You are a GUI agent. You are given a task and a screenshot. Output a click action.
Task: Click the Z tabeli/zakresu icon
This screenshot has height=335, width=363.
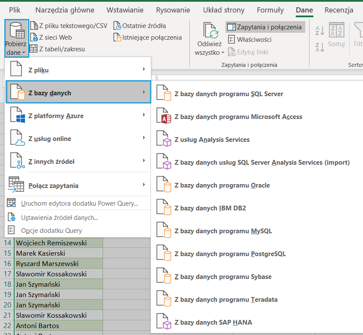33,49
